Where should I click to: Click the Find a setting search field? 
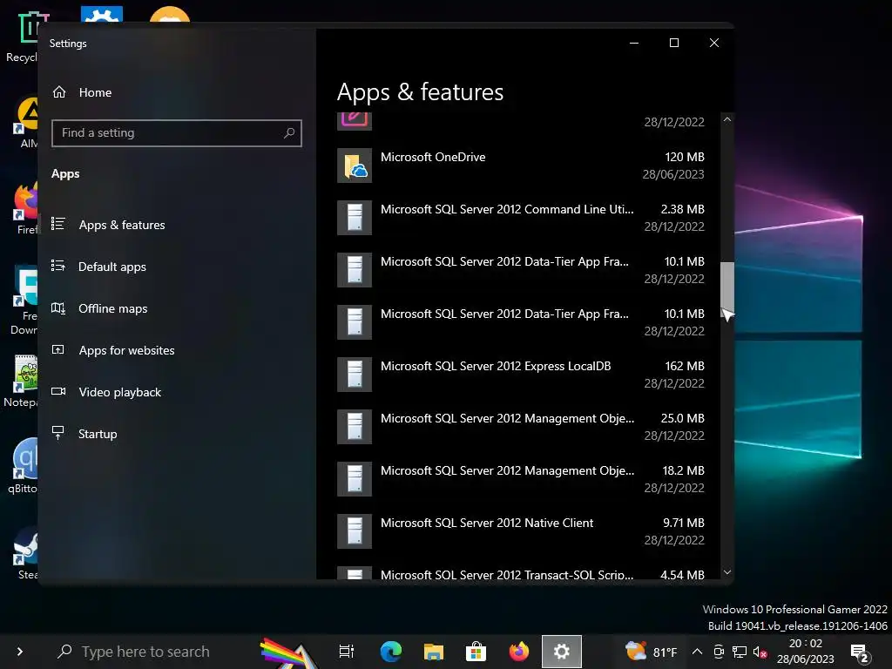(176, 133)
